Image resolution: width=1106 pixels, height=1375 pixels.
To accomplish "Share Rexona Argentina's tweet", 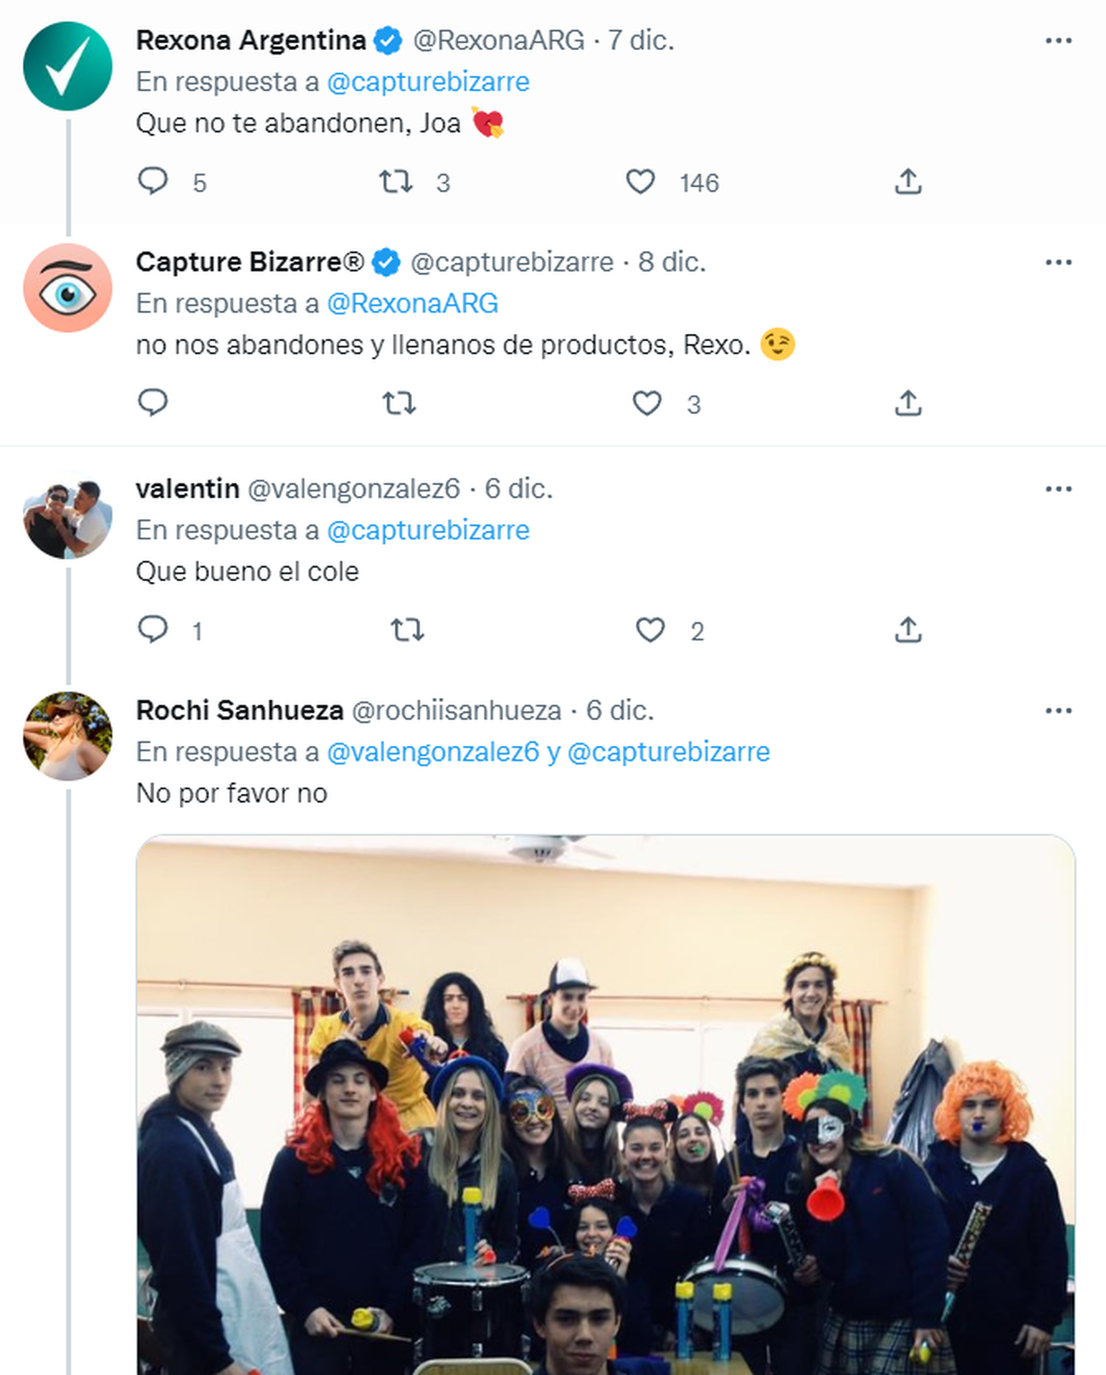I will coord(908,181).
